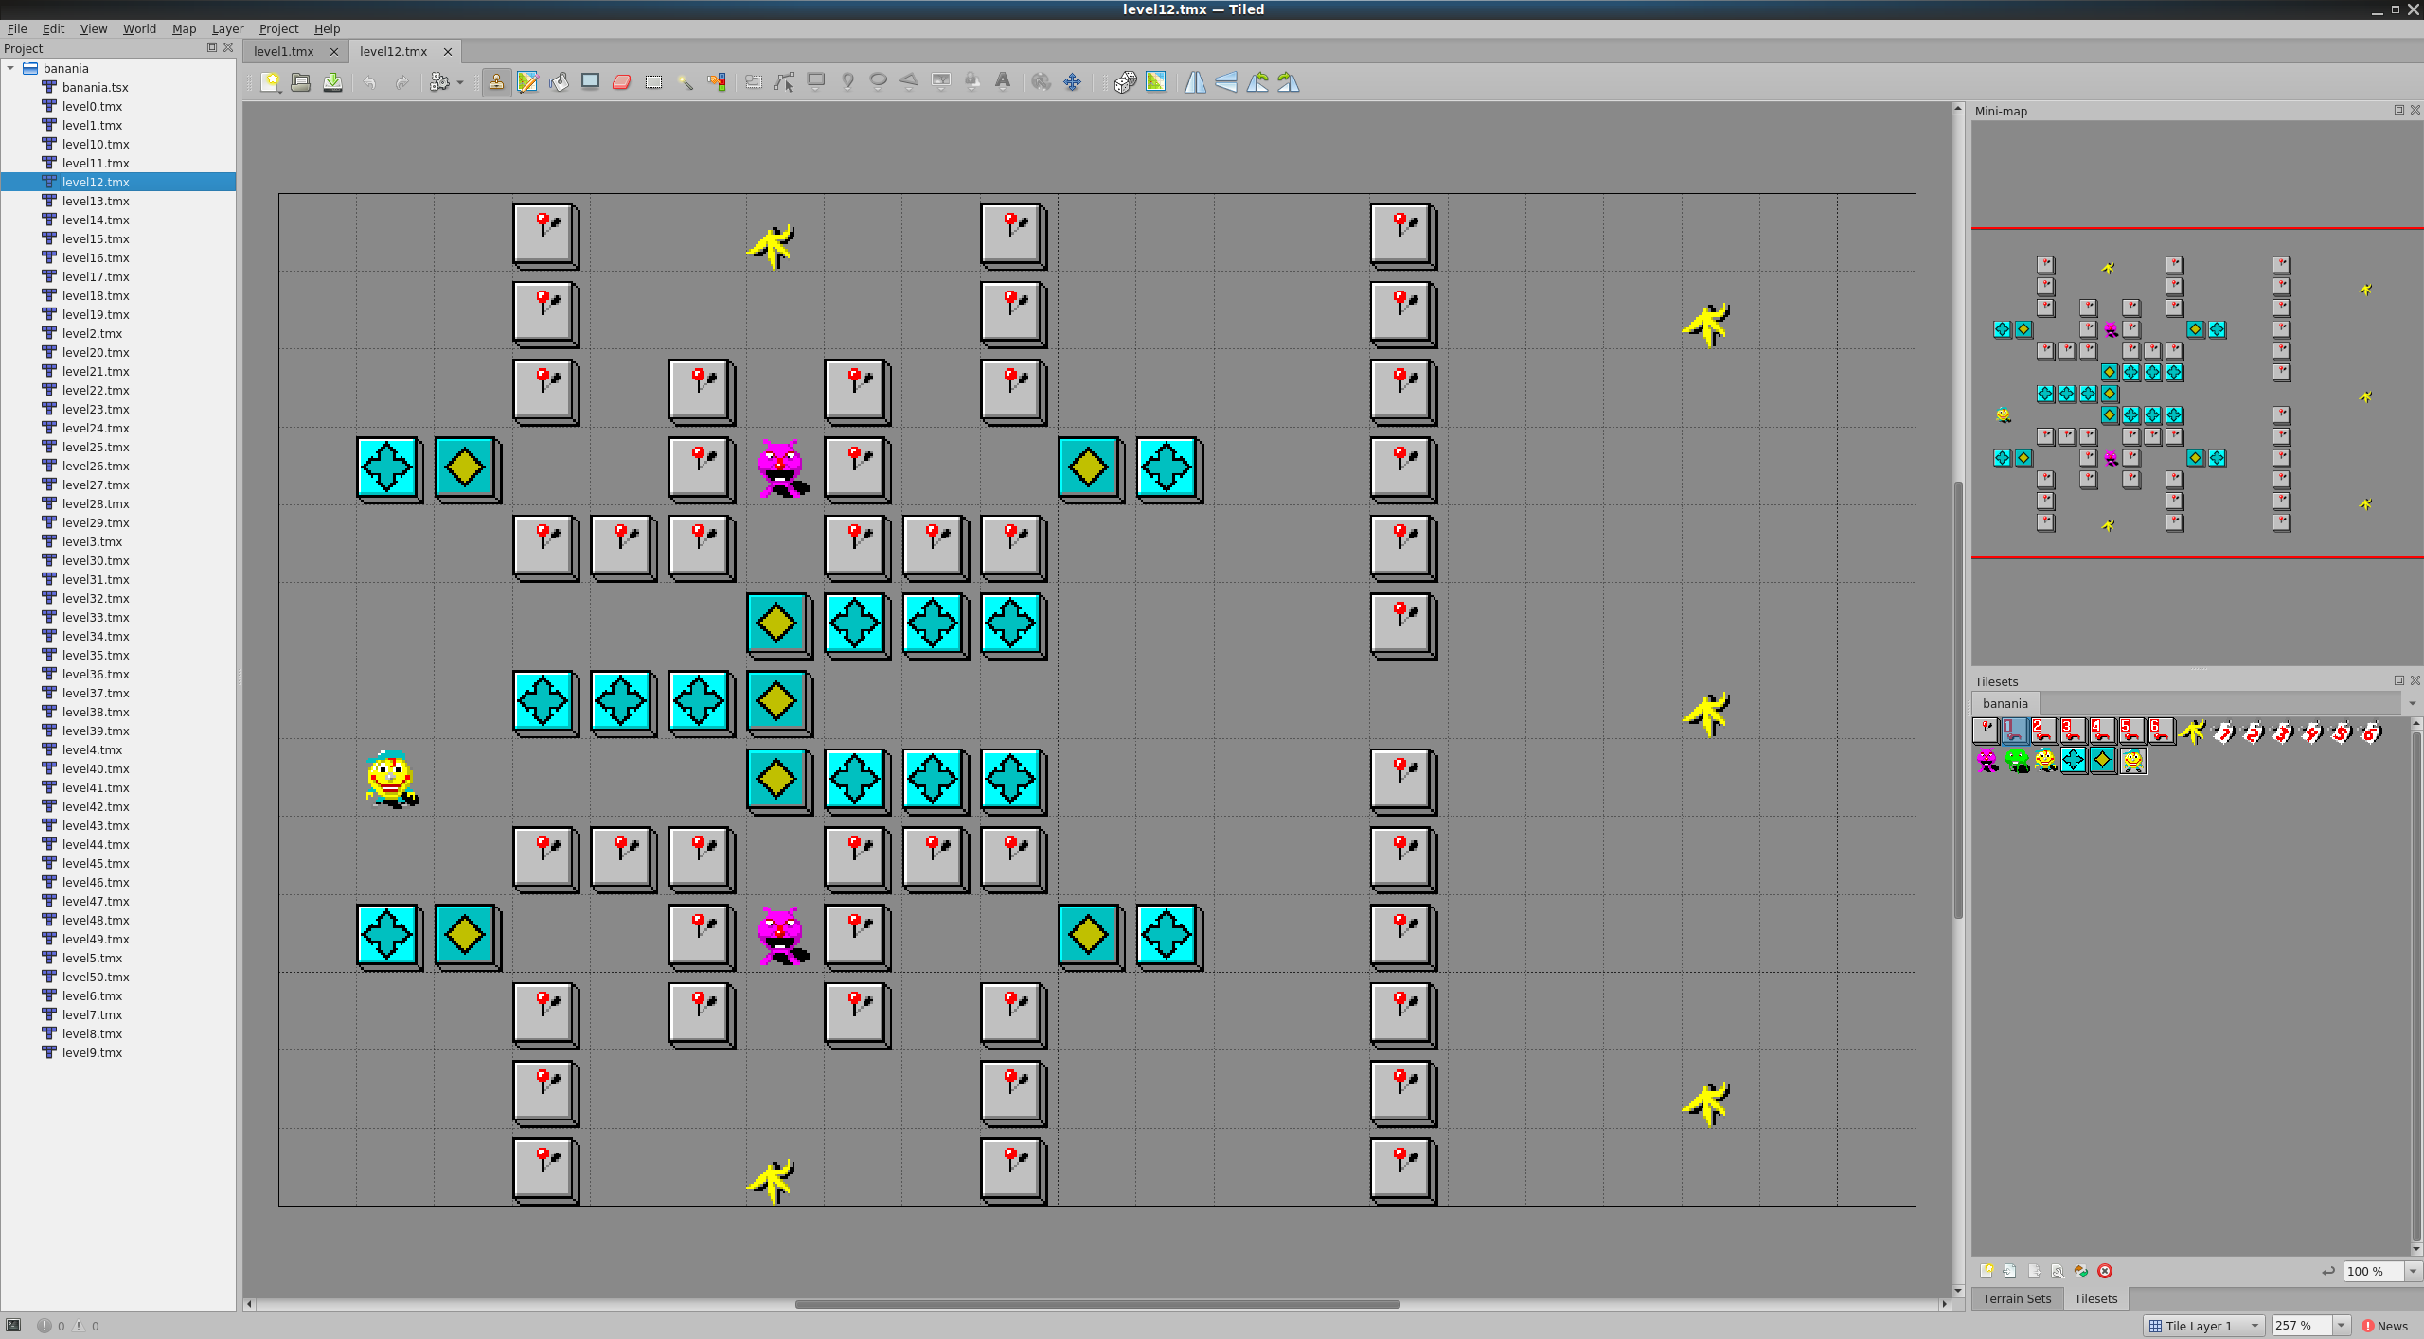
Task: Select the Stamp Brush tool
Action: (x=496, y=82)
